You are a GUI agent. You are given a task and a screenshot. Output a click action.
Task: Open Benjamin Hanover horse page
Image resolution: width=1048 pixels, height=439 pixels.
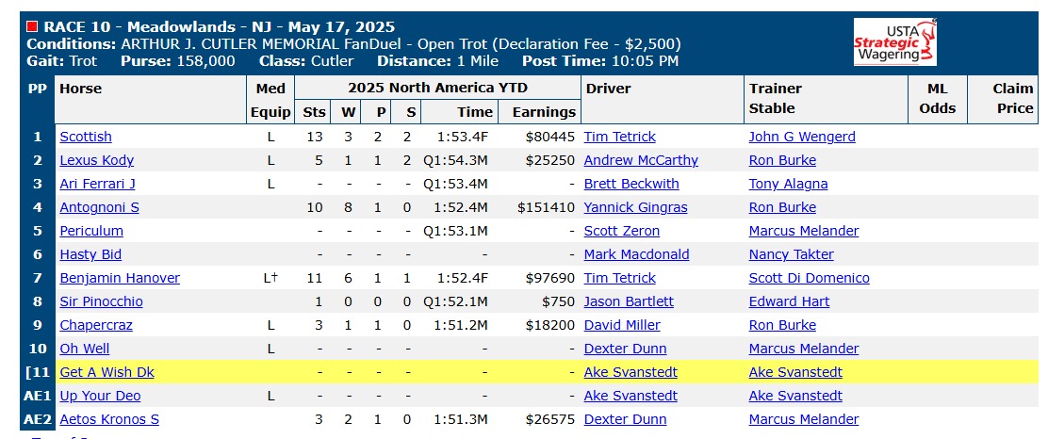[120, 278]
